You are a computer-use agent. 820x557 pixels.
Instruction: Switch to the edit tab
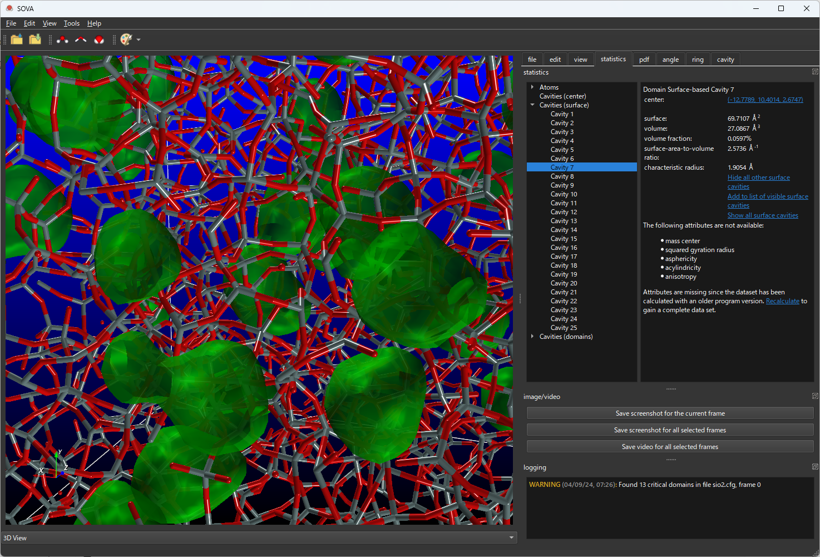[x=555, y=60]
